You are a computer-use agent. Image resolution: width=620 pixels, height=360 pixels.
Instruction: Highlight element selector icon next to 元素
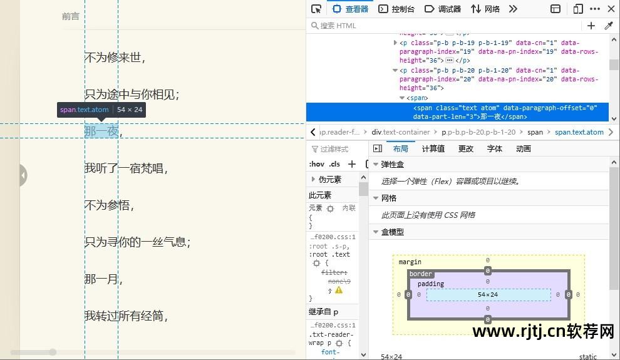tap(331, 208)
